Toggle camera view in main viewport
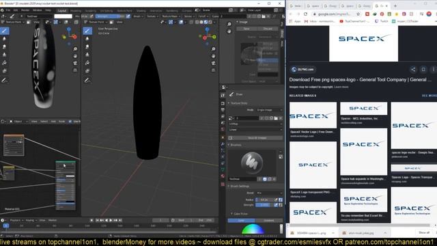Image resolution: width=437 pixels, height=246 pixels. point(213,64)
